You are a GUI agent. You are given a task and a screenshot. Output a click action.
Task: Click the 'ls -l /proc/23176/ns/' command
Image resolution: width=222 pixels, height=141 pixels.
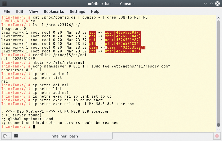pyautogui.click(x=56, y=25)
